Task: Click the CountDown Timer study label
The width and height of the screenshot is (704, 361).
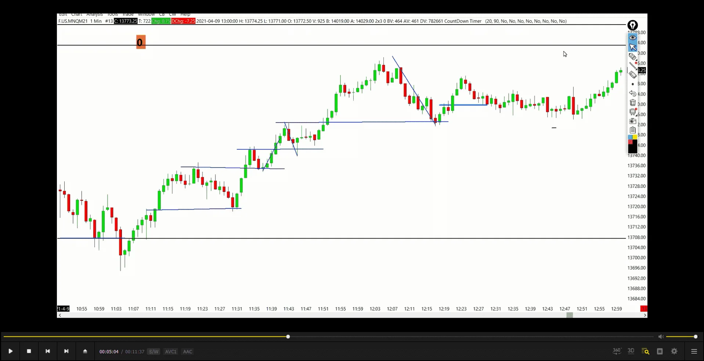Action: click(463, 21)
